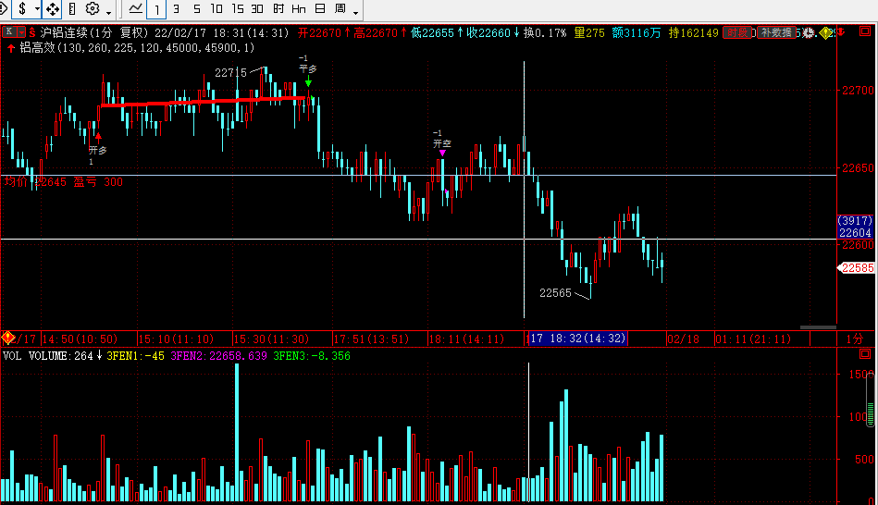Click the yellow diamond alert icon in header
Image resolution: width=878 pixels, height=505 pixels.
tap(825, 33)
